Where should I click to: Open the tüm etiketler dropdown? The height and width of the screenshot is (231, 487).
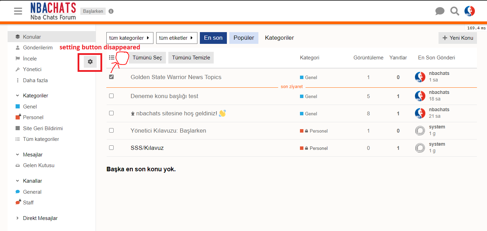click(x=176, y=38)
